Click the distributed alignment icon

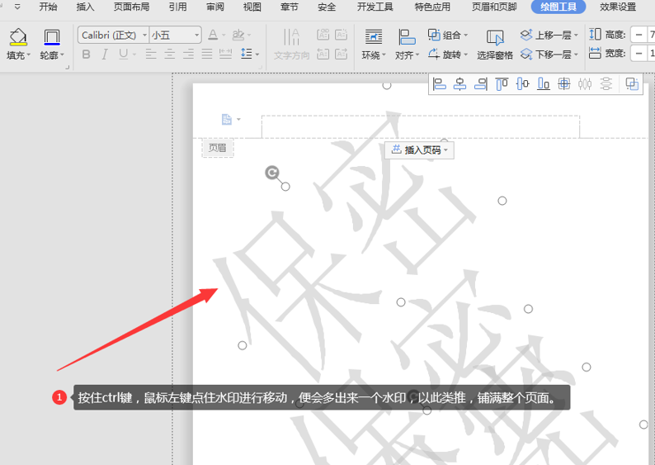pos(225,54)
